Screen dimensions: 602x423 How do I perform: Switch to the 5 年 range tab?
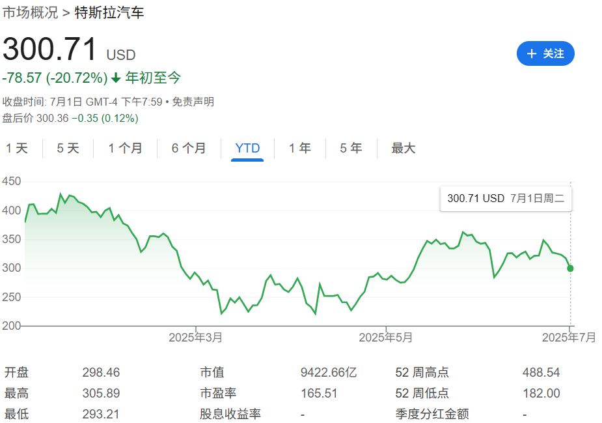(351, 148)
